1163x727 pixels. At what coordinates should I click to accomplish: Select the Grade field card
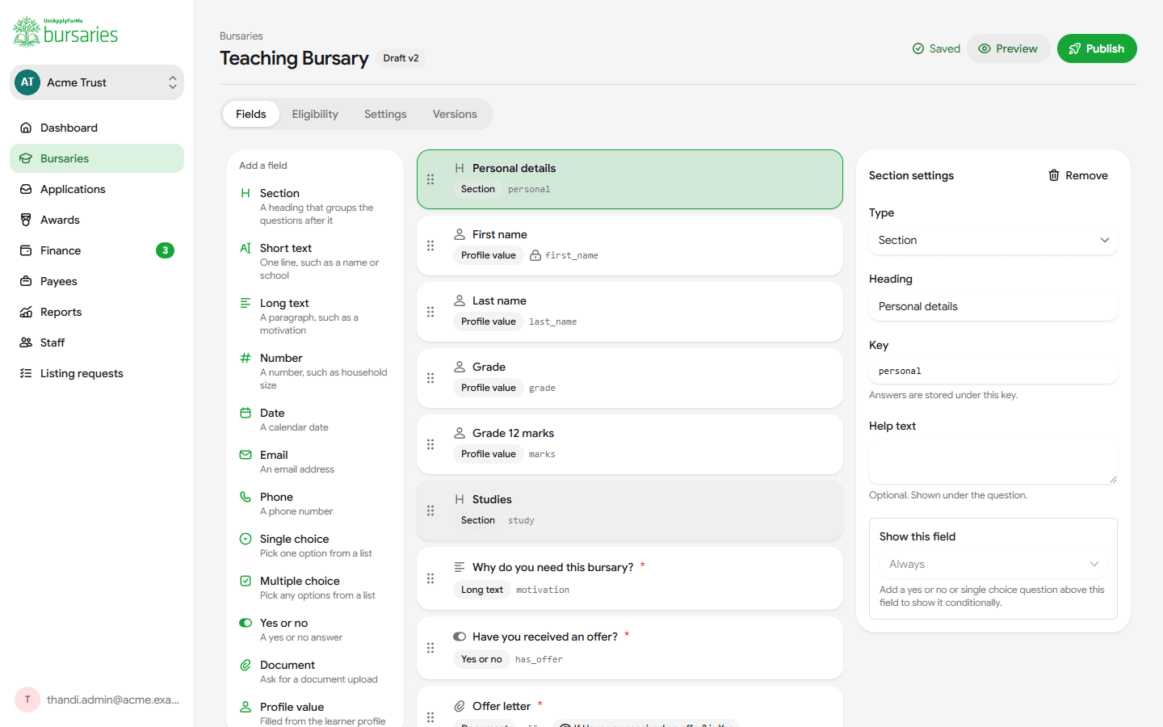pyautogui.click(x=630, y=378)
